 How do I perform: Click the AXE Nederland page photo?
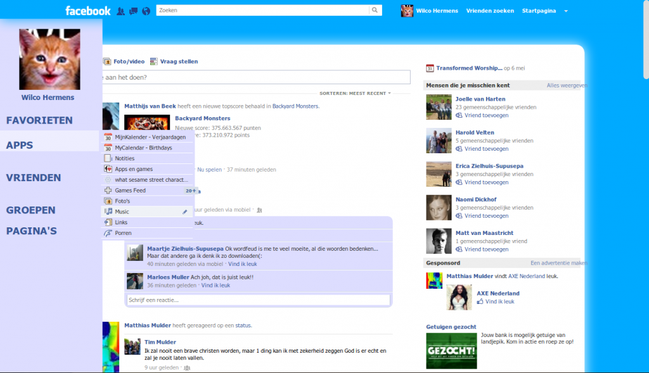[x=459, y=298]
